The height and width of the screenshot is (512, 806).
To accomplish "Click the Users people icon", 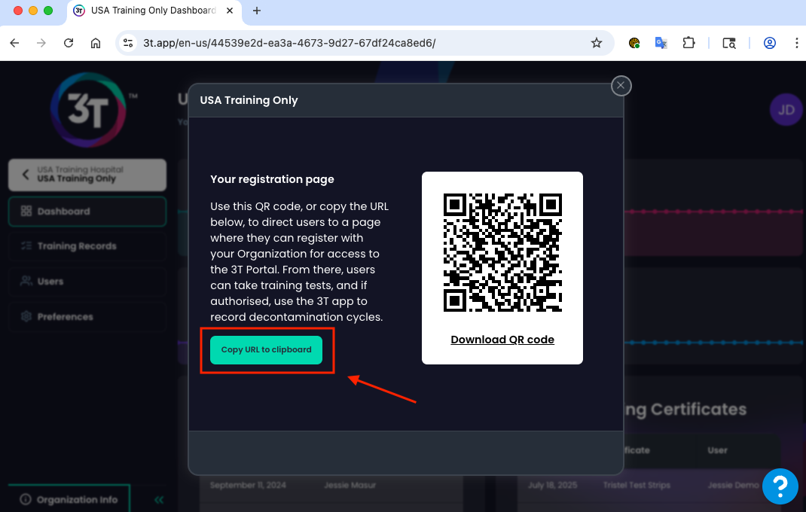I will 26,281.
